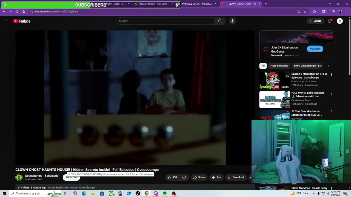This screenshot has width=351, height=197.
Task: Download the video
Action: pos(236,177)
